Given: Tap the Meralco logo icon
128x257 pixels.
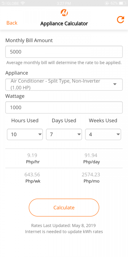Looking at the screenshot, I should pyautogui.click(x=64, y=13).
